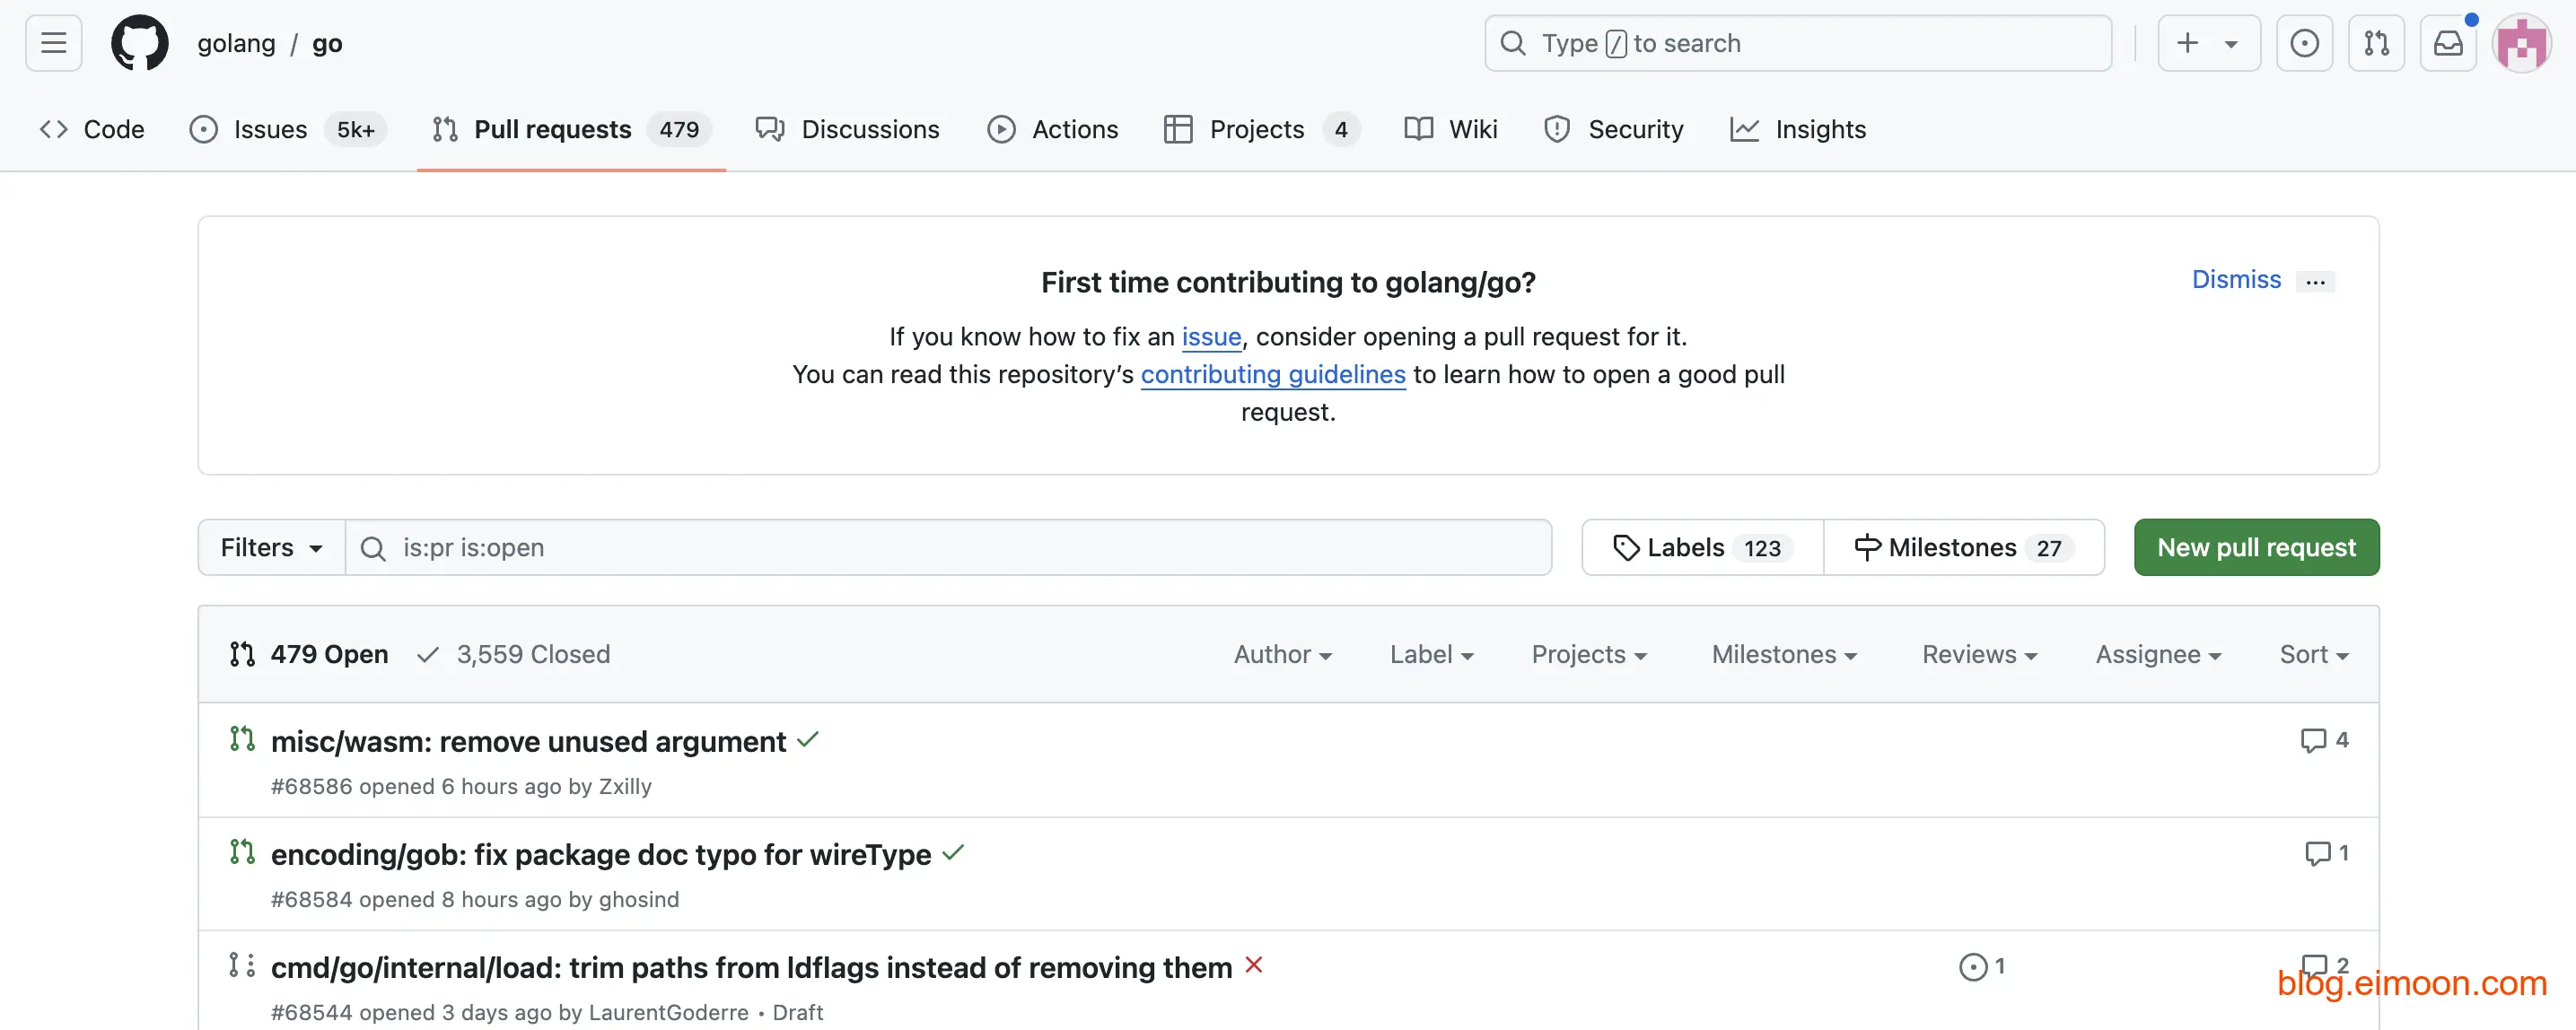Click the three-dots menu beside Dismiss
Screen dimensions: 2576x1030
coord(2315,281)
